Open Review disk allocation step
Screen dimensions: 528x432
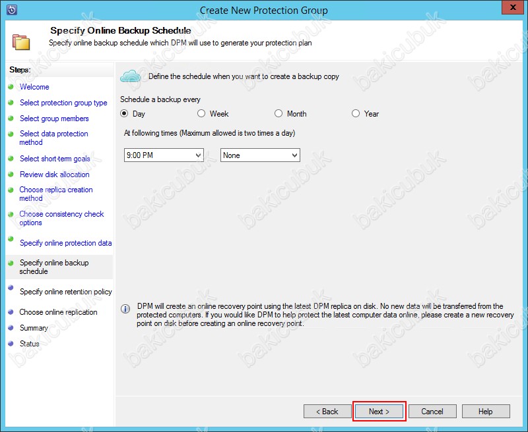click(x=55, y=175)
